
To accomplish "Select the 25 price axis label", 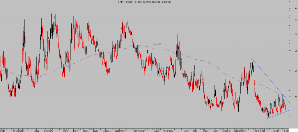I will pyautogui.click(x=296, y=51).
